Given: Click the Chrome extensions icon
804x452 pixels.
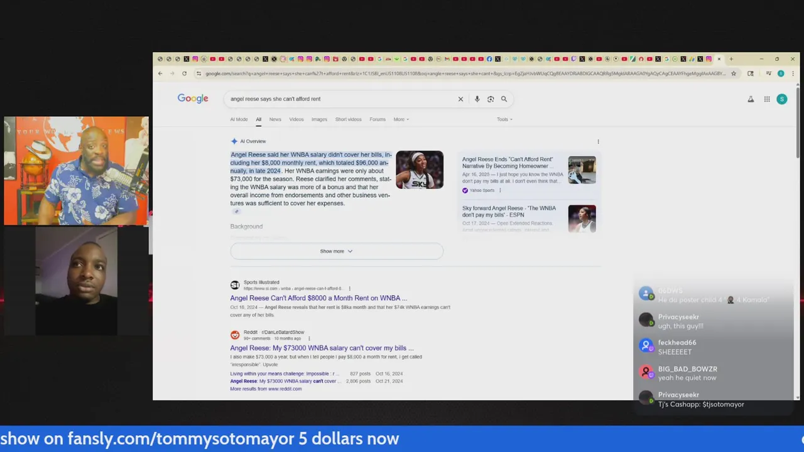Looking at the screenshot, I should click(750, 73).
